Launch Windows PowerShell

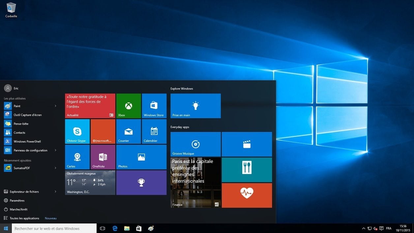coord(30,142)
